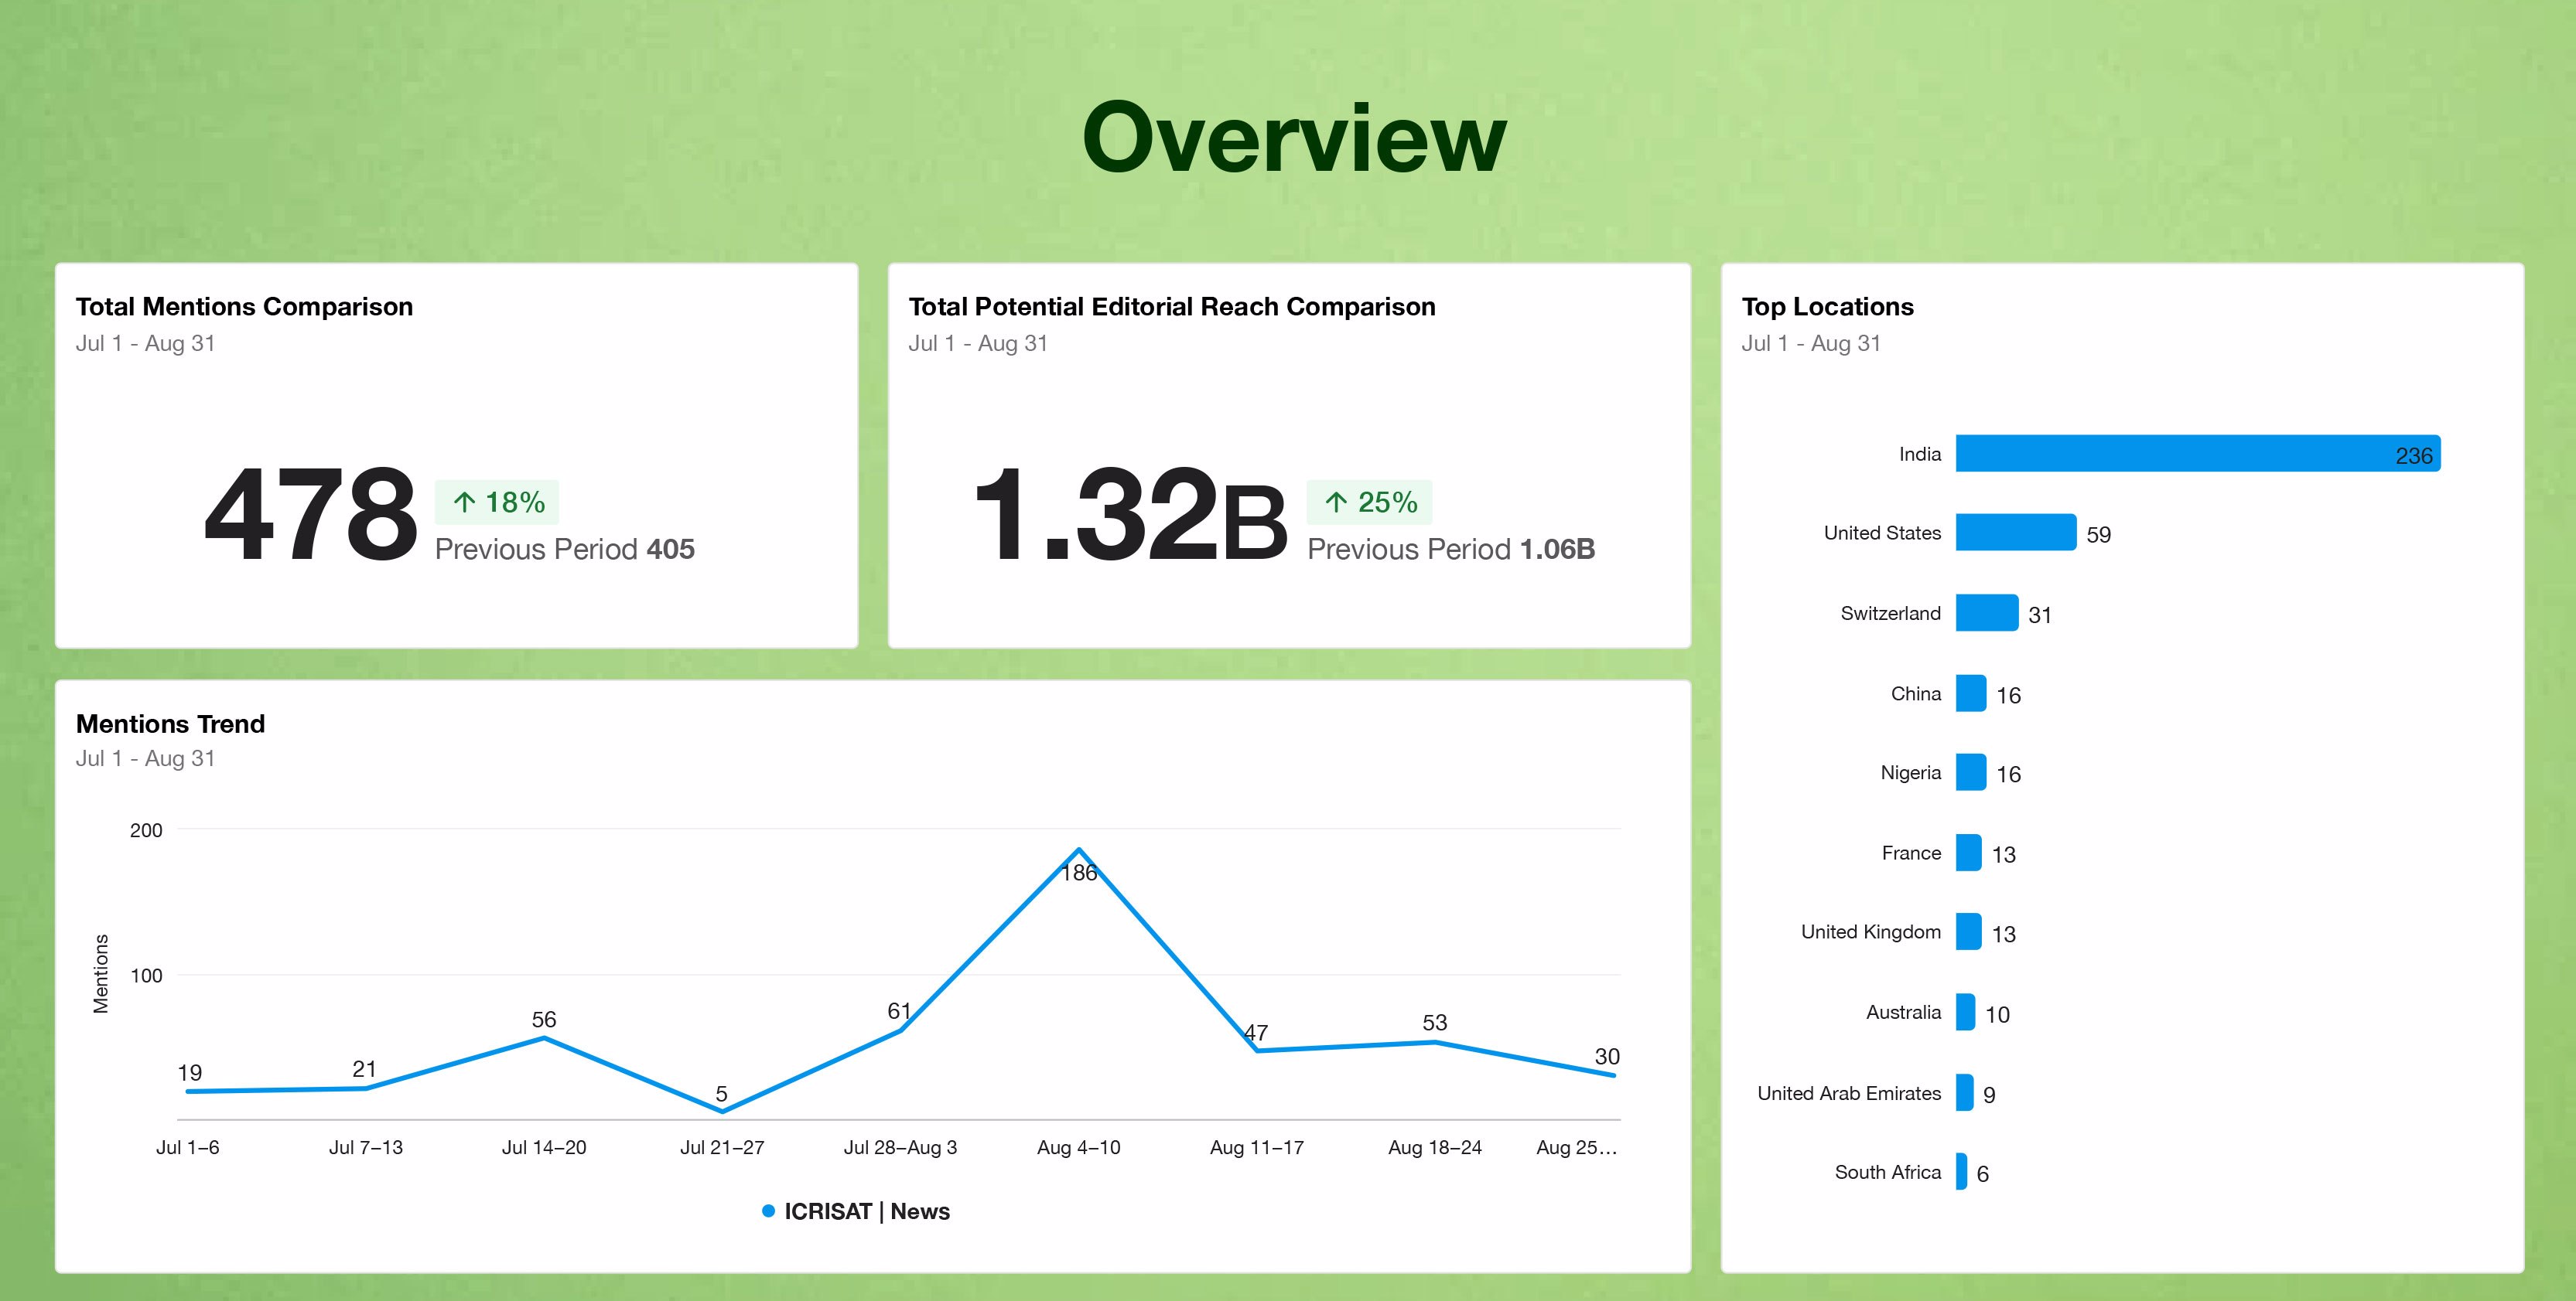Click the United States bar
Screen dimensions: 2576x1301
pos(2015,533)
